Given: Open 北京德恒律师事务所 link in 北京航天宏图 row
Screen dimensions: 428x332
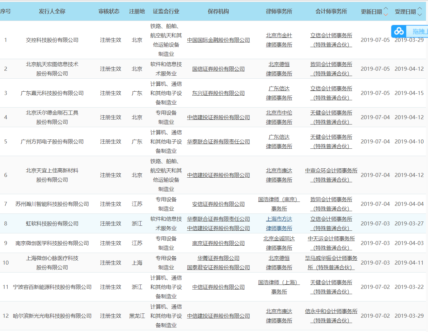Looking at the screenshot, I should tap(279, 69).
